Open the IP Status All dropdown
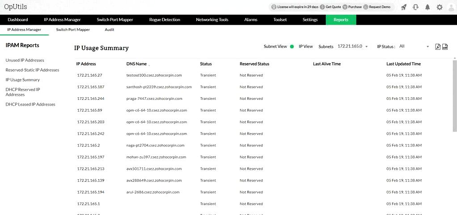 (x=414, y=47)
